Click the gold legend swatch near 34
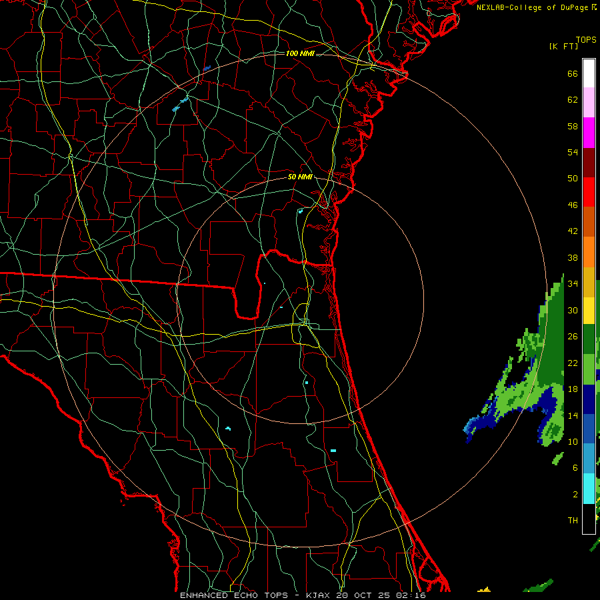Viewport: 600px width, 600px height. tap(589, 282)
